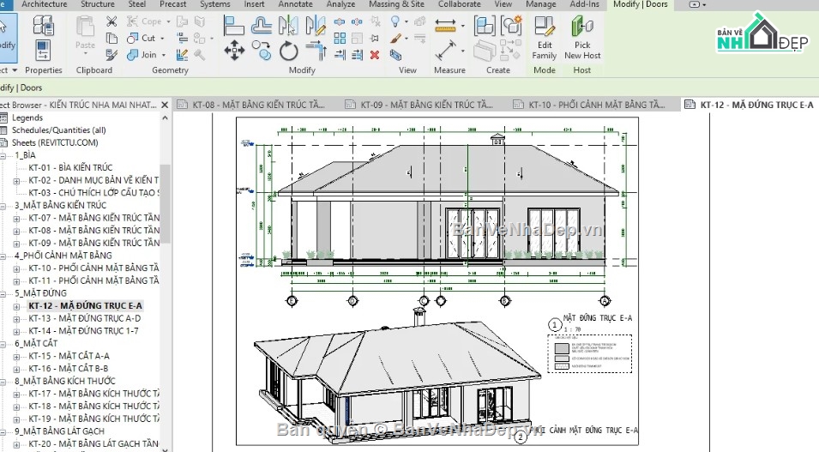The width and height of the screenshot is (819, 452).
Task: Click the Hide in View lightbulb
Action: 395,21
